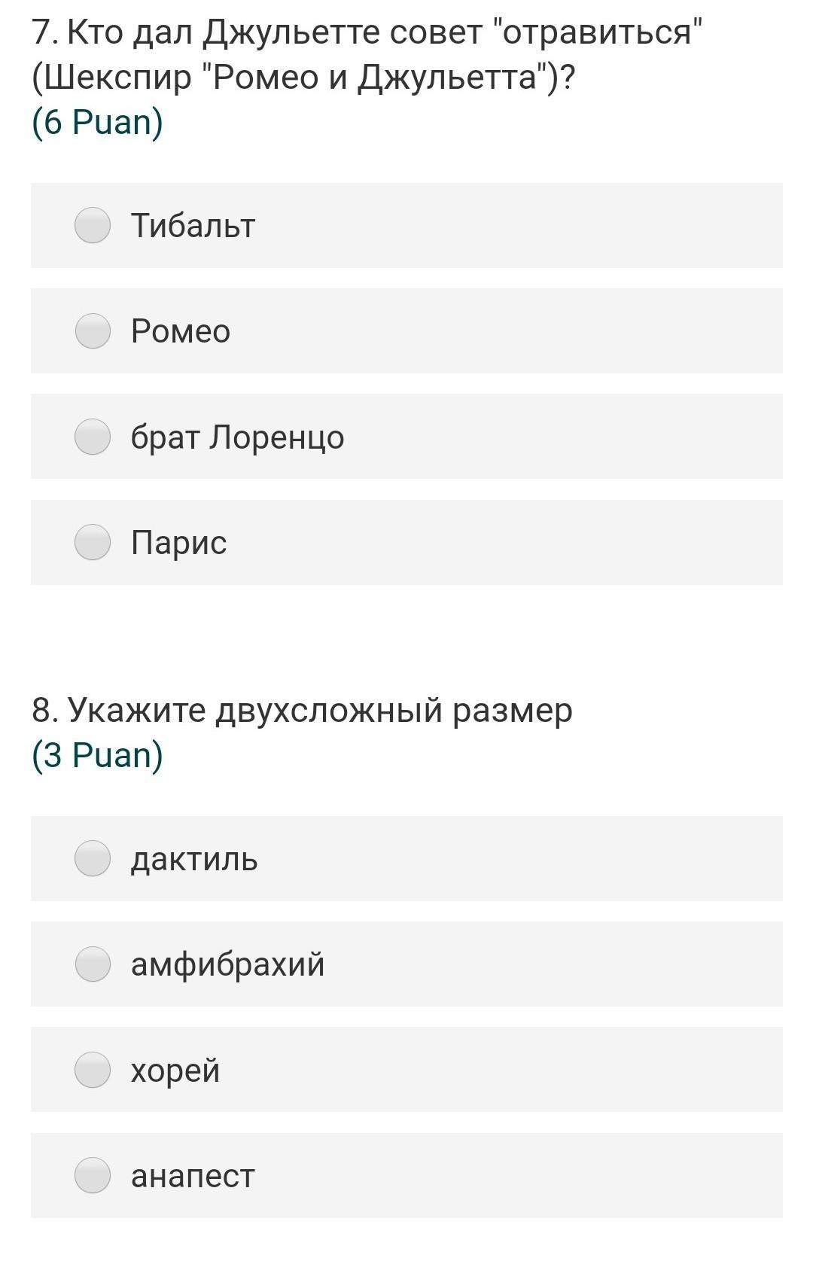
Task: Mark the брат Лоренцо radio button
Action: point(93,437)
